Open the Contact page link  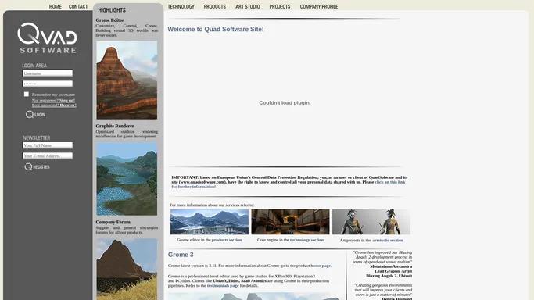(78, 6)
